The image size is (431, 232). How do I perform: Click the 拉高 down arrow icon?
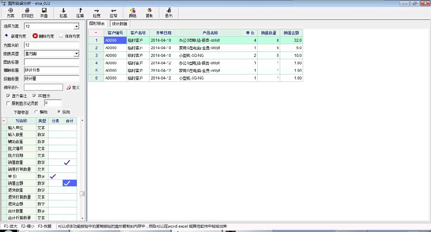[x=63, y=10]
